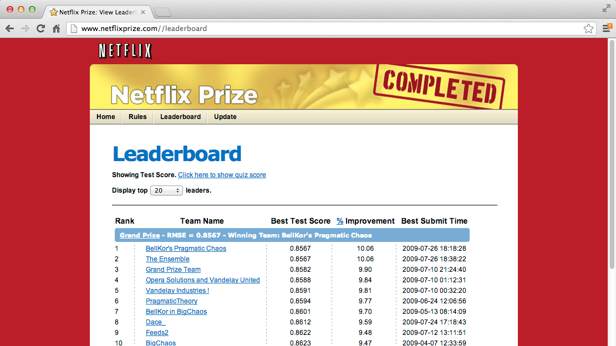
Task: Click submit time 2009-06-24 12:06:56
Action: 434,301
